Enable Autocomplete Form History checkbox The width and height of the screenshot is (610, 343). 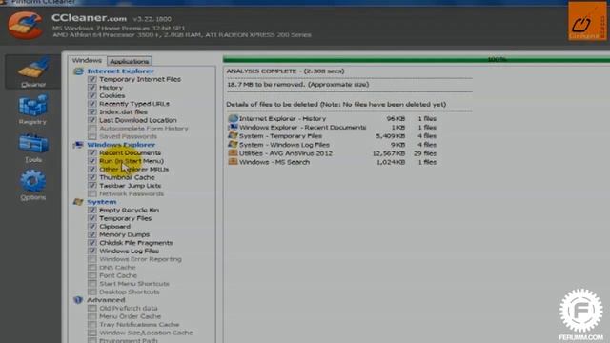(92, 129)
